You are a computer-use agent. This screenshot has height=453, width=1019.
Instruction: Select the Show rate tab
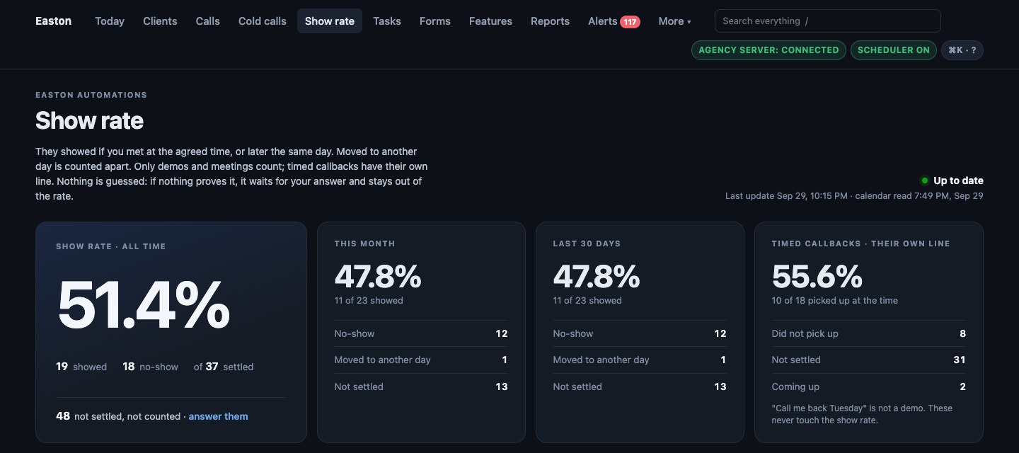[x=330, y=21]
